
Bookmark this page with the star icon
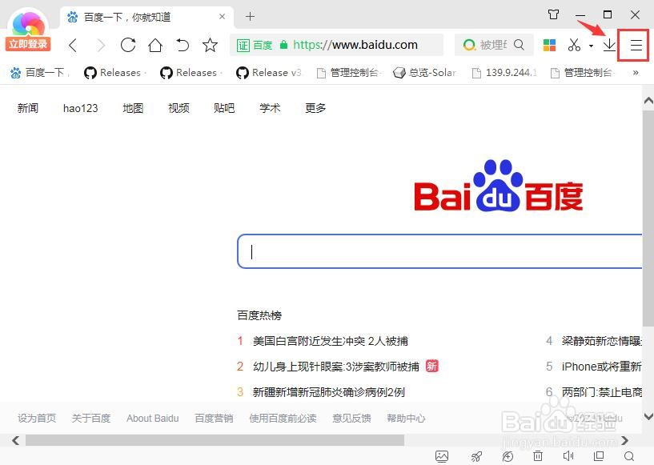pos(210,45)
